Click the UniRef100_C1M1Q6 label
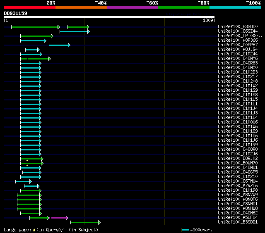 click(238, 136)
